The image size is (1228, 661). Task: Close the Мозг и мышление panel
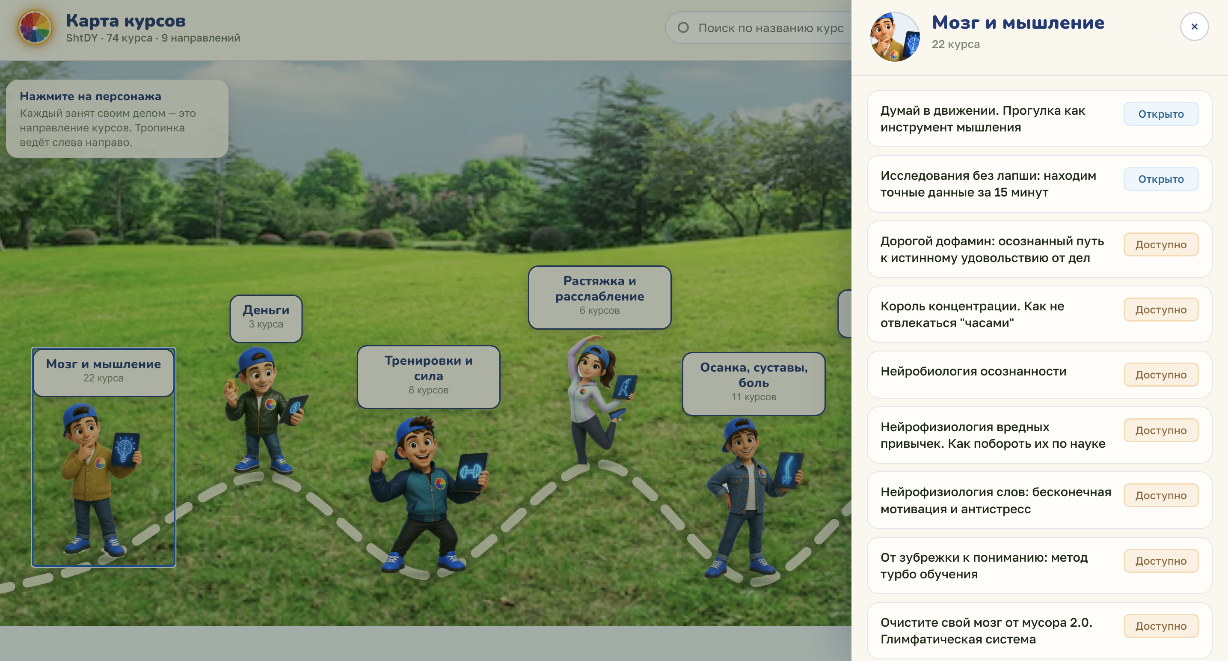pyautogui.click(x=1194, y=27)
